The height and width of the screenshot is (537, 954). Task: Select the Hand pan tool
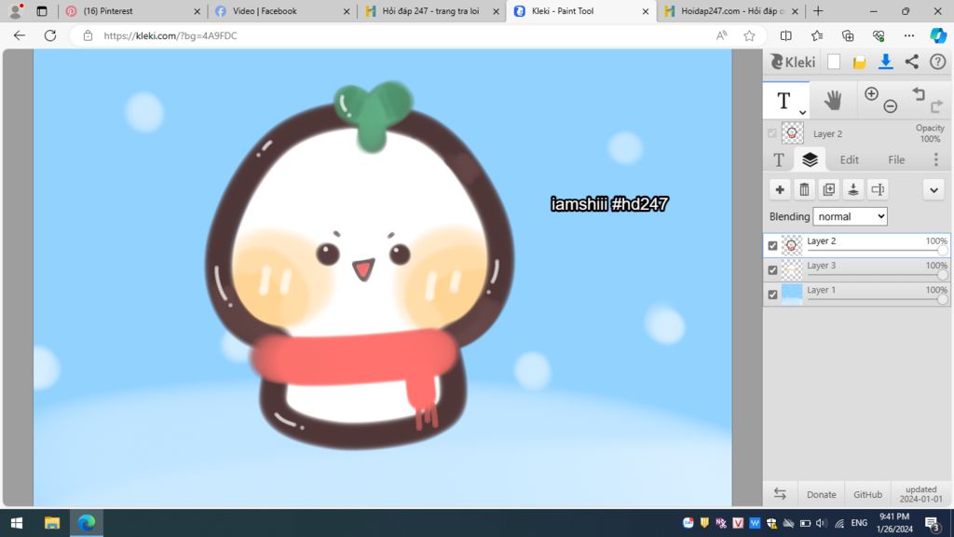click(x=832, y=101)
